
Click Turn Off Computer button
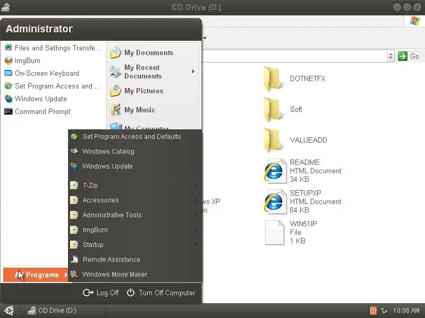pos(161,293)
